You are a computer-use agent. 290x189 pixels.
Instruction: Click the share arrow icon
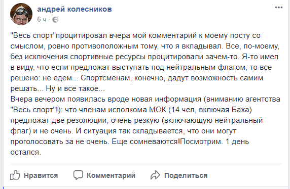pyautogui.click(x=155, y=175)
